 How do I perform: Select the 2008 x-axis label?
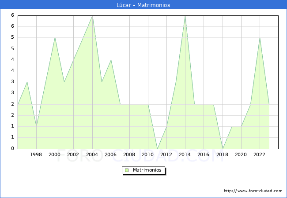point(129,154)
